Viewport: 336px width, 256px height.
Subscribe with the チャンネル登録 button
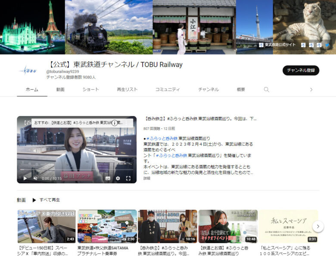tap(301, 70)
